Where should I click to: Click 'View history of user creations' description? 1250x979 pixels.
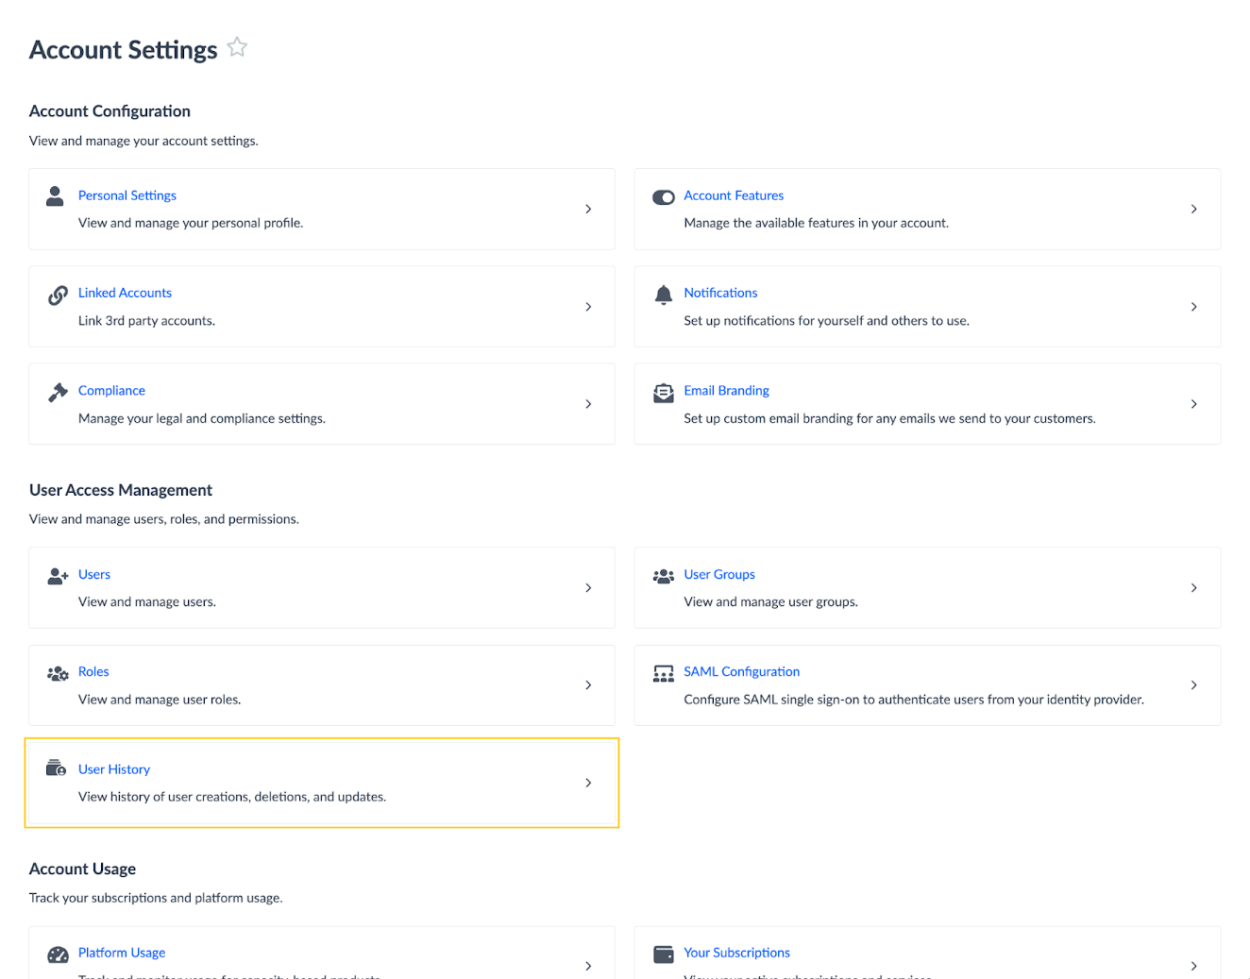[232, 797]
